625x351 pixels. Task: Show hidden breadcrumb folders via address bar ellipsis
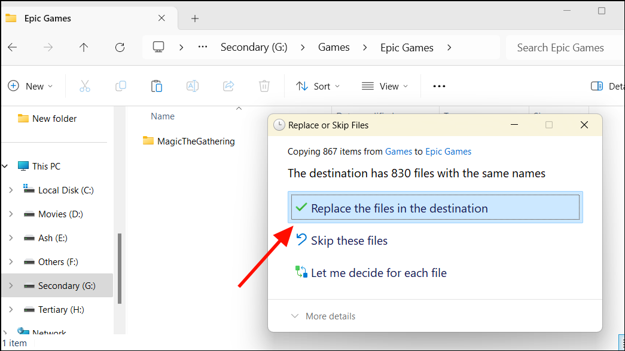click(x=203, y=47)
